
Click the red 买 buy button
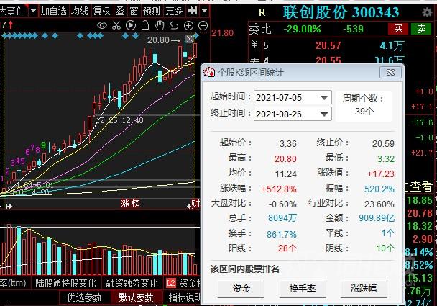(398, 29)
